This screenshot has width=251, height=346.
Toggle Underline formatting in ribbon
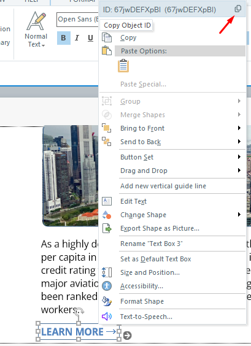(x=90, y=38)
